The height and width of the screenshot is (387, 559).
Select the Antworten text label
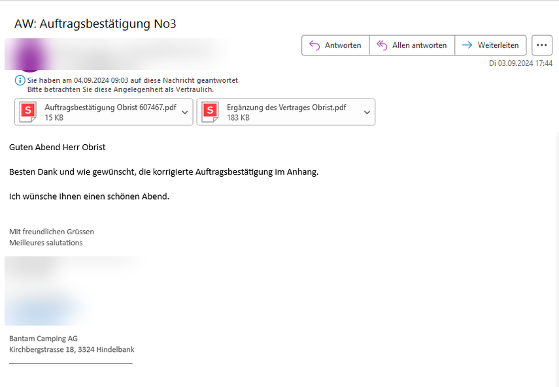[343, 45]
